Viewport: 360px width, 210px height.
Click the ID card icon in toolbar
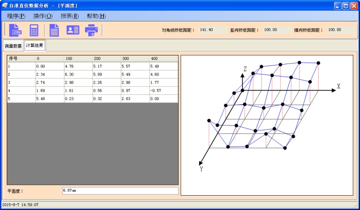[73, 30]
